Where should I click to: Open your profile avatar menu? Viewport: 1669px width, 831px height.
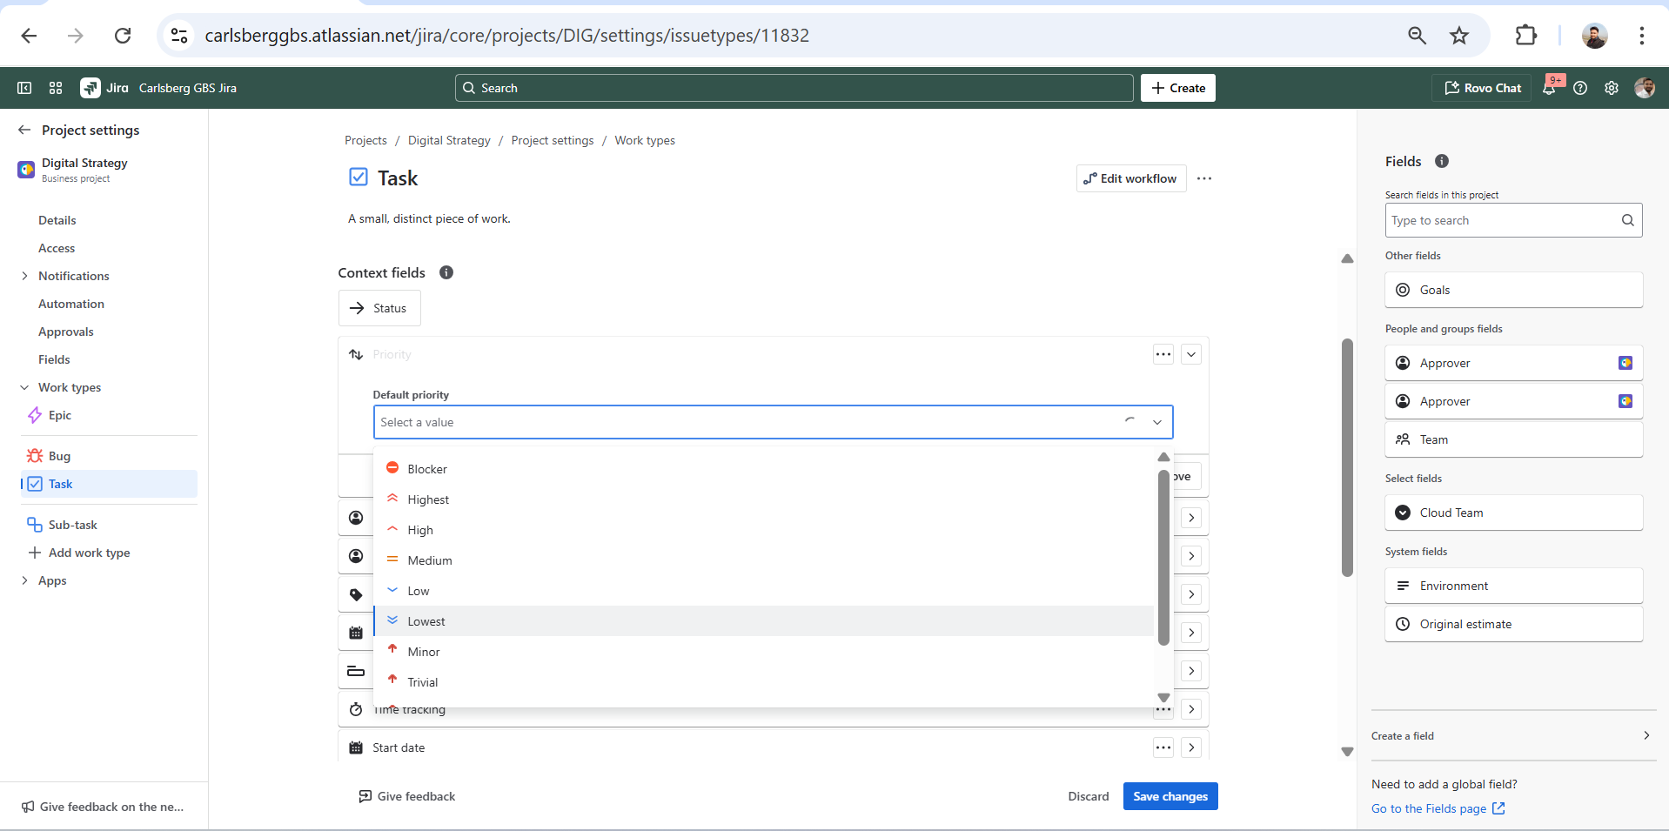tap(1645, 87)
